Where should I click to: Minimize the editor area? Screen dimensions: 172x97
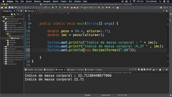click(164, 11)
